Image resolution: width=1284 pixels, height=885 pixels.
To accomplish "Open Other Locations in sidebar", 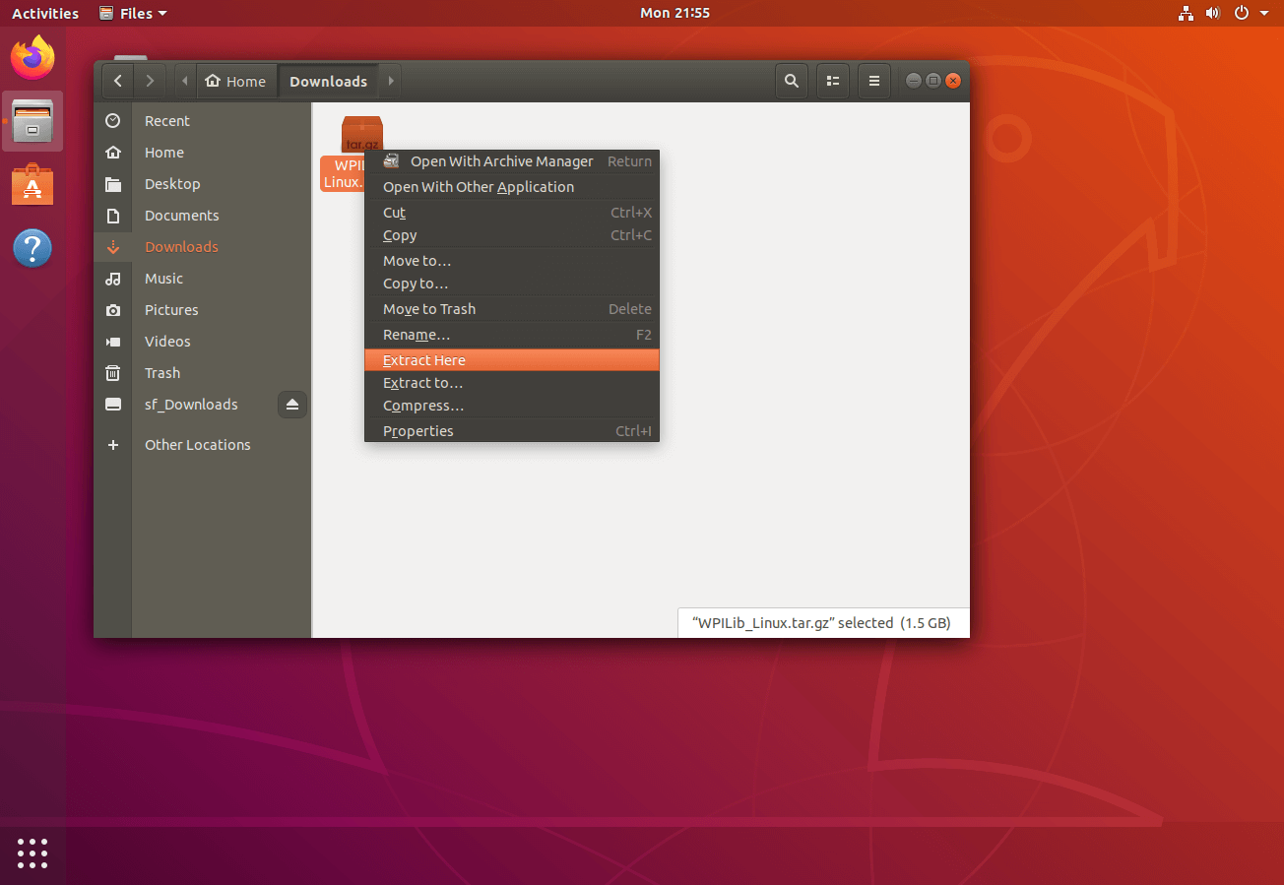I will pyautogui.click(x=197, y=445).
